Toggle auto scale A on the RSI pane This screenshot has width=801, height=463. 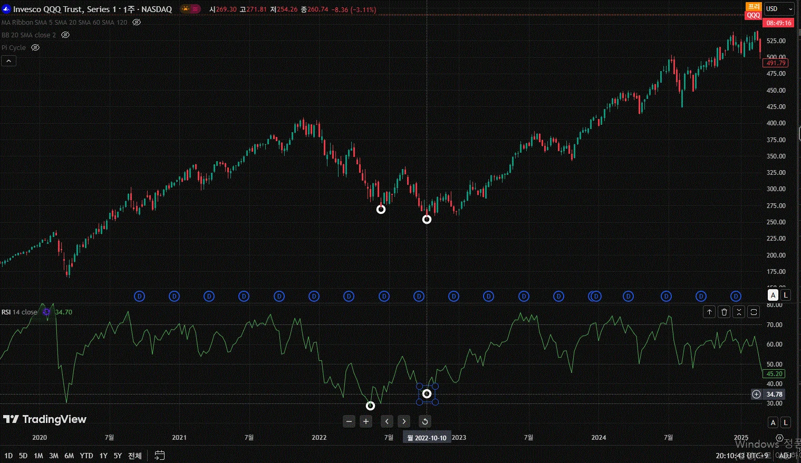click(773, 422)
